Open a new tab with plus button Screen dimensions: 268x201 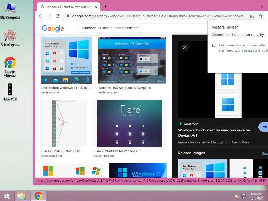tap(106, 7)
